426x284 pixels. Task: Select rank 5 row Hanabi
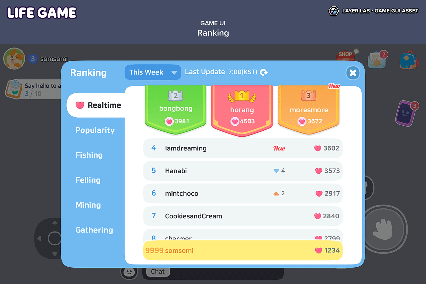[243, 171]
